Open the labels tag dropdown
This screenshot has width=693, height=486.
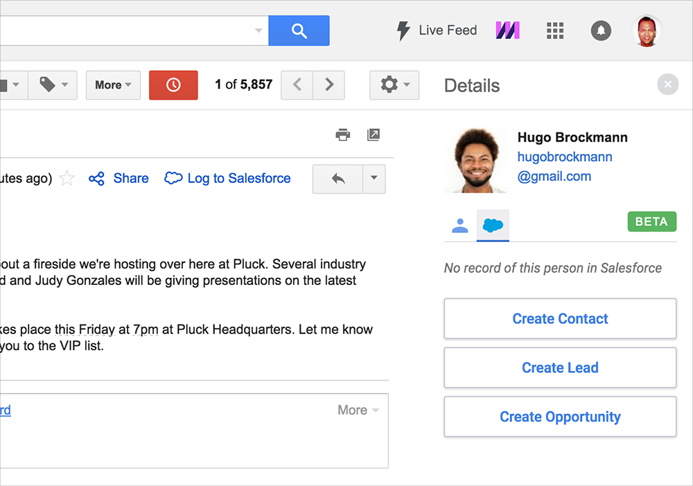click(53, 85)
